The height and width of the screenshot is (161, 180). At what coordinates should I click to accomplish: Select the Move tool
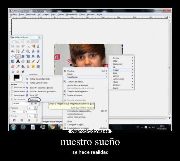(38, 51)
